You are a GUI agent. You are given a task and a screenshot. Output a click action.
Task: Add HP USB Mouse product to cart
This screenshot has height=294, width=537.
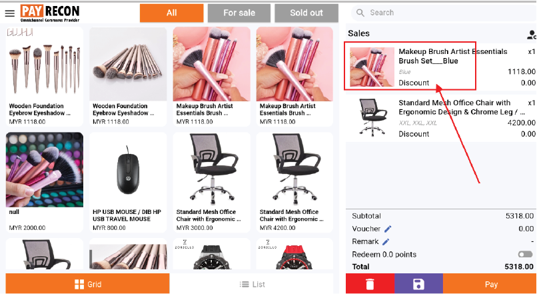(x=128, y=183)
